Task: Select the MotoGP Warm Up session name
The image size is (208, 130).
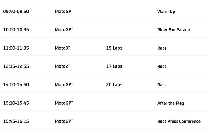Action: coord(166,12)
